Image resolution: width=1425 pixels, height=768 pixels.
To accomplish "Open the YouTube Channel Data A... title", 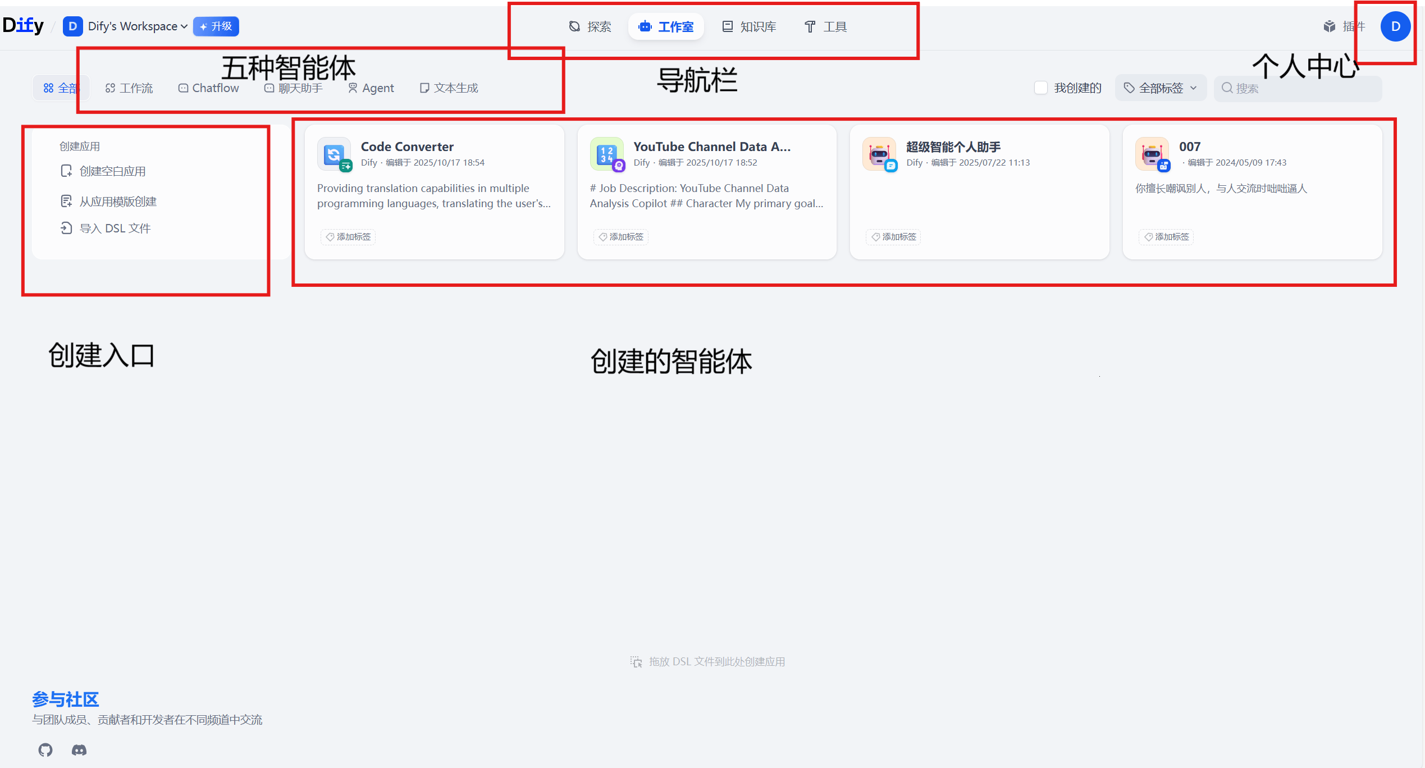I will [x=712, y=147].
